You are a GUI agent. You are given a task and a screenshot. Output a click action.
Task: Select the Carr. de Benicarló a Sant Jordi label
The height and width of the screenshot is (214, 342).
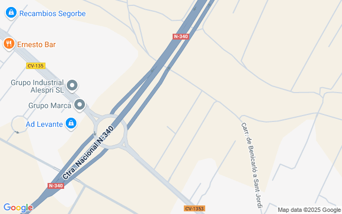click(x=252, y=165)
